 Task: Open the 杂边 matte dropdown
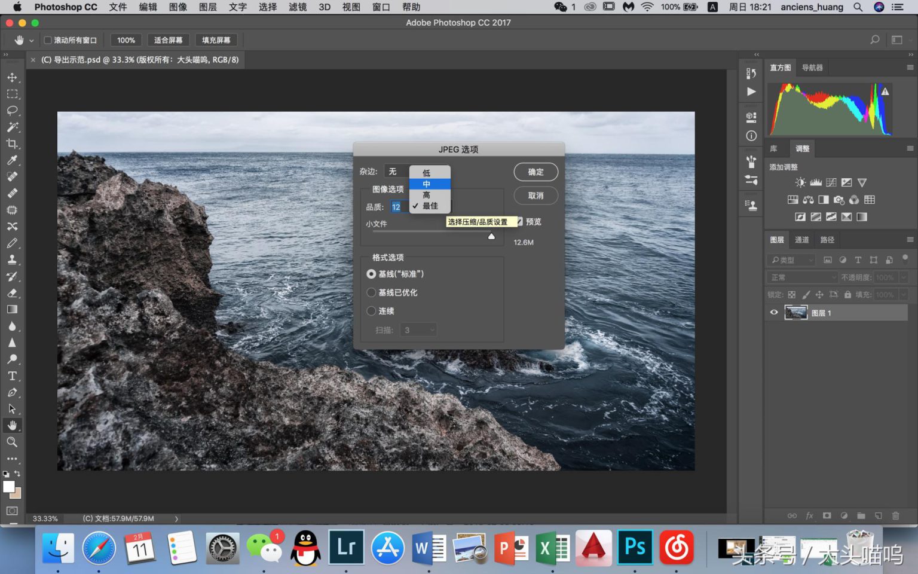coord(397,172)
